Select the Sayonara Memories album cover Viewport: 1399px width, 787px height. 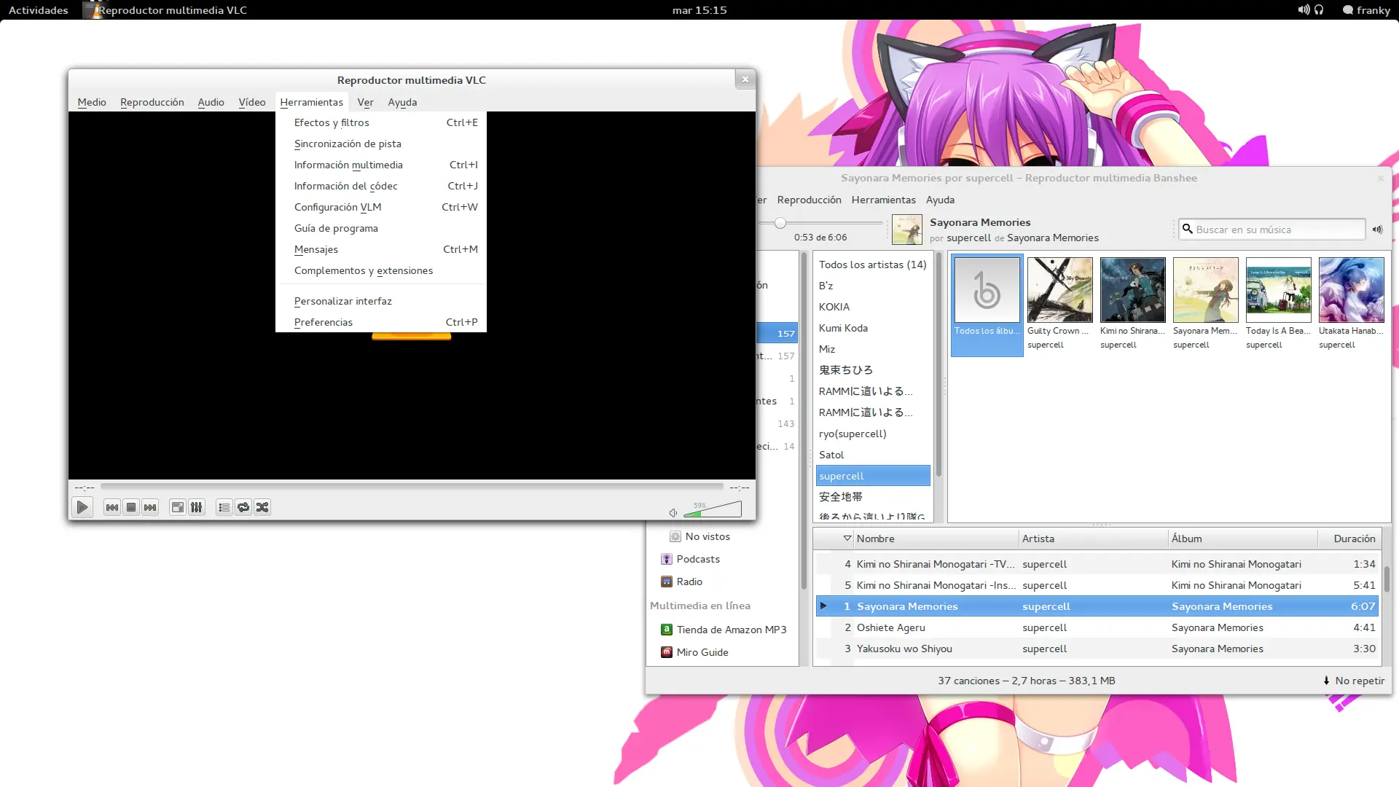(x=1205, y=290)
